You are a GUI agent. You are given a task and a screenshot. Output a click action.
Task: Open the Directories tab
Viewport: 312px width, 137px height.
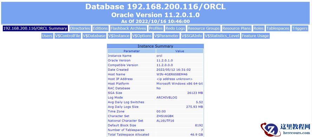80,28
